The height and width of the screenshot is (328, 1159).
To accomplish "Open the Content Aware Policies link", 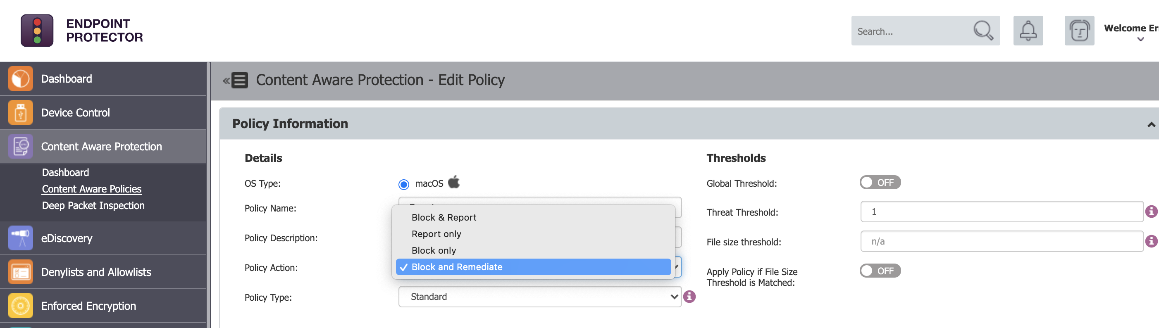I will [x=91, y=189].
